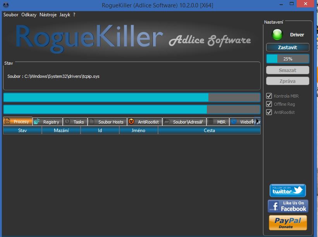Open the Soubor menu
The image size is (318, 237).
click(x=11, y=15)
